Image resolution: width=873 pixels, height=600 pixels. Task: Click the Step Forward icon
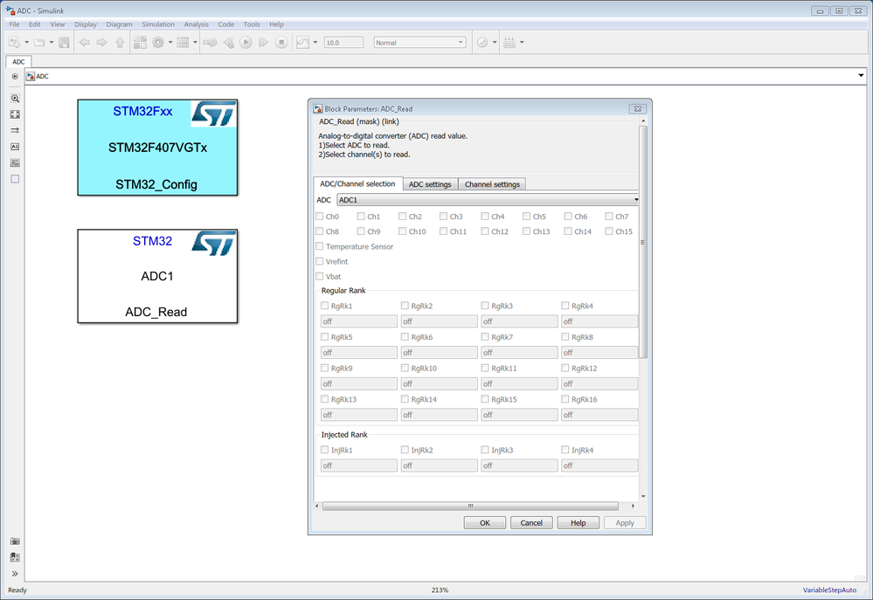263,42
